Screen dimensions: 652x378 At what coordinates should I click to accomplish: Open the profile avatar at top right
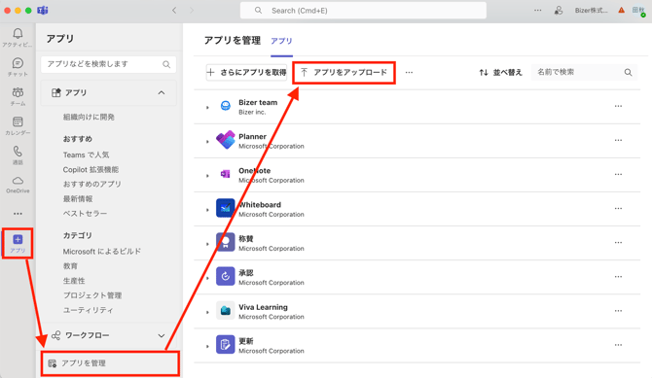pos(638,11)
